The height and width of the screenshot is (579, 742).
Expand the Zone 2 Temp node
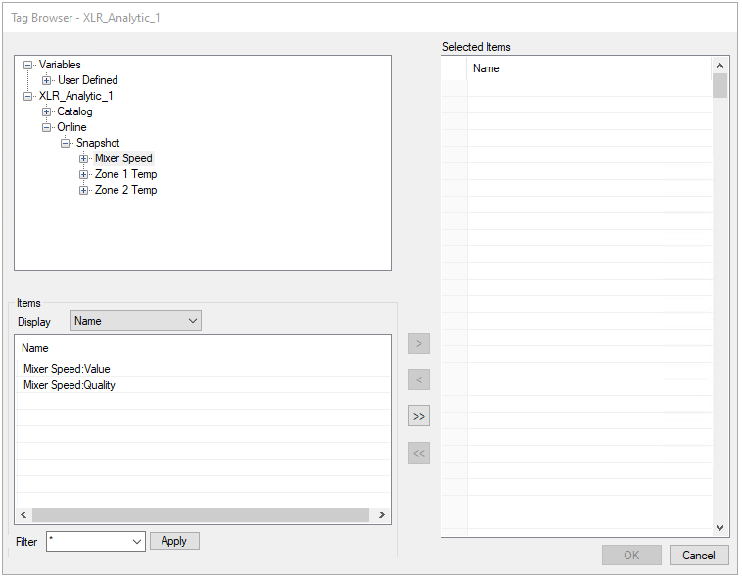point(84,190)
